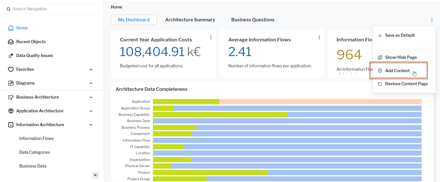This screenshot has height=182, width=440.
Task: Expand the Favorites section chevron
Action: click(91, 70)
